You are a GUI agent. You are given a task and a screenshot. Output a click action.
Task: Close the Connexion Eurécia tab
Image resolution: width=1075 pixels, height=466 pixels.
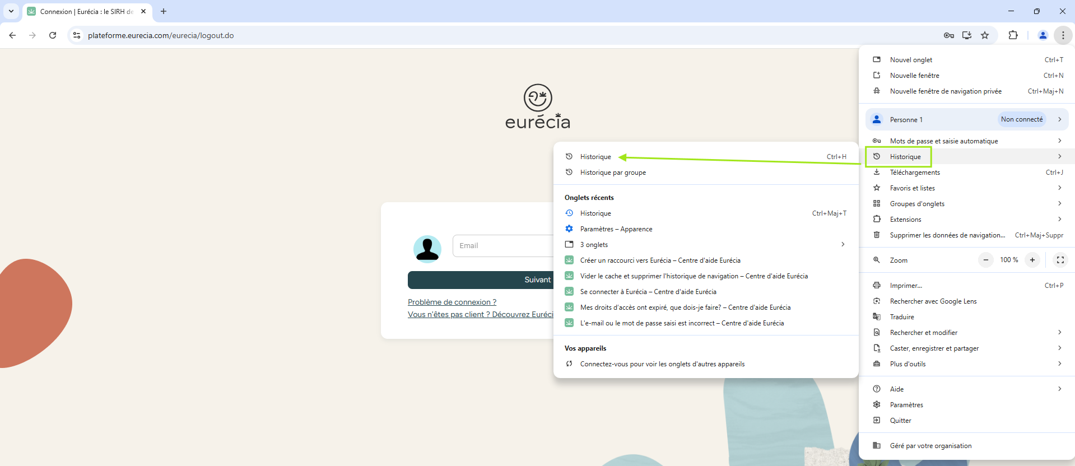[143, 11]
